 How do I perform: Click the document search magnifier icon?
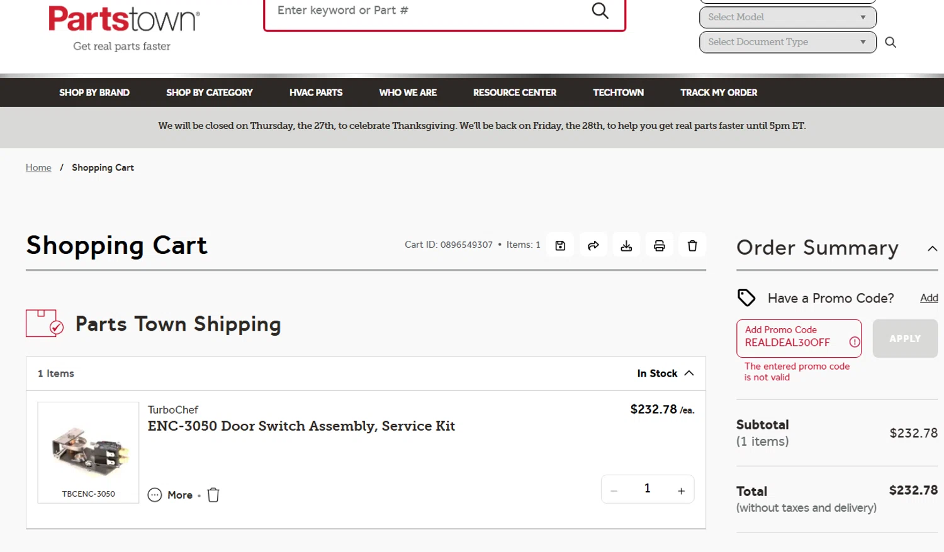click(x=891, y=42)
